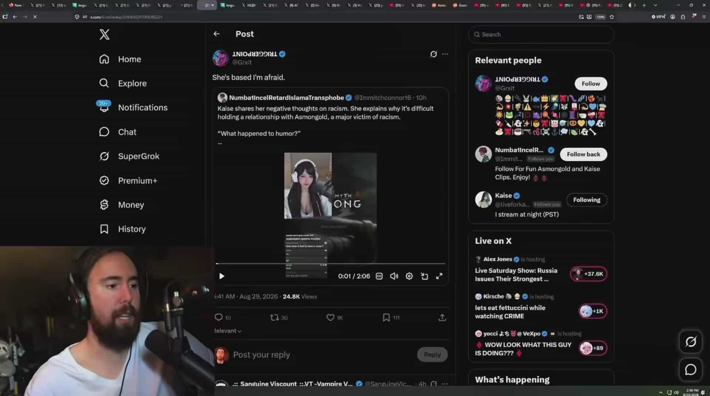The image size is (710, 396).
Task: Open the floating chat bubble button
Action: [x=690, y=369]
